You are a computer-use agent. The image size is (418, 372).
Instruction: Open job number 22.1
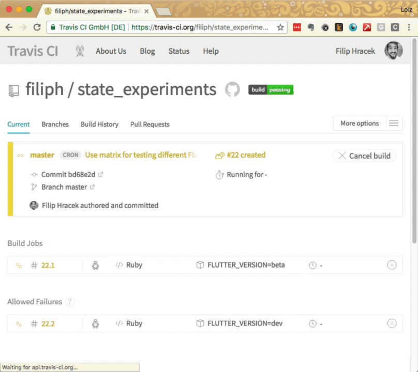click(x=48, y=265)
